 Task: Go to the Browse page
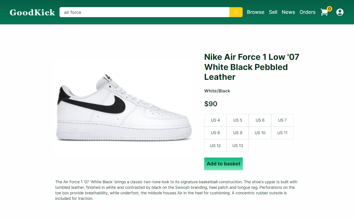[x=255, y=12]
